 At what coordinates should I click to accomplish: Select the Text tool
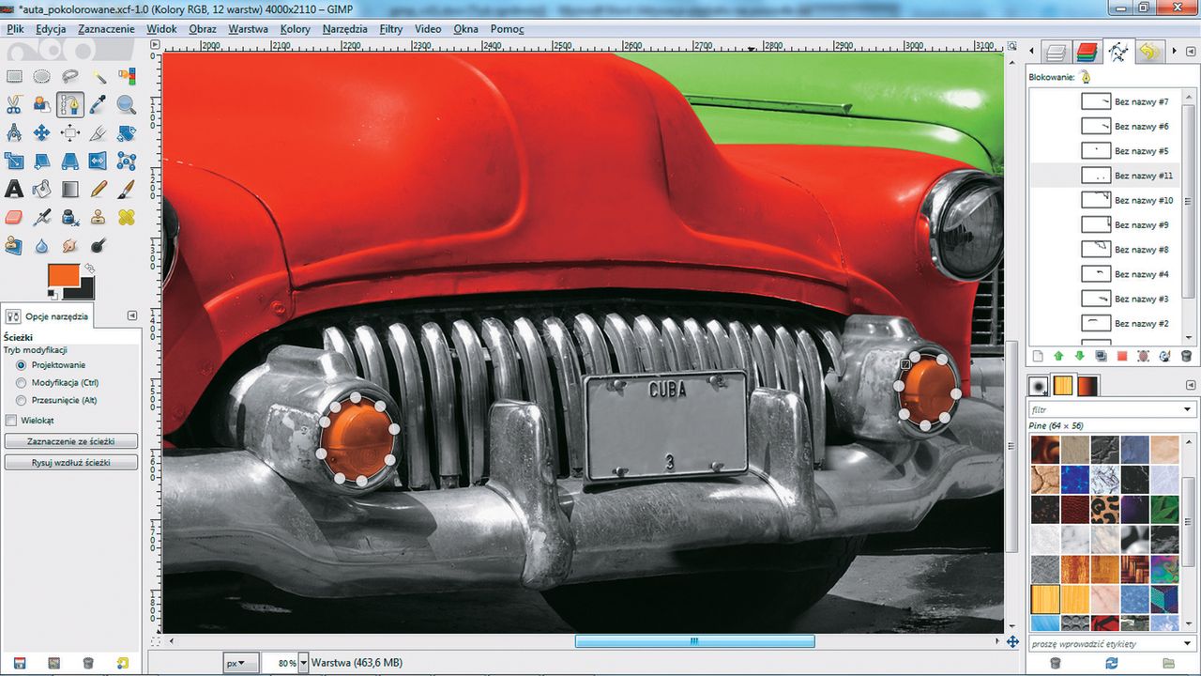(14, 190)
